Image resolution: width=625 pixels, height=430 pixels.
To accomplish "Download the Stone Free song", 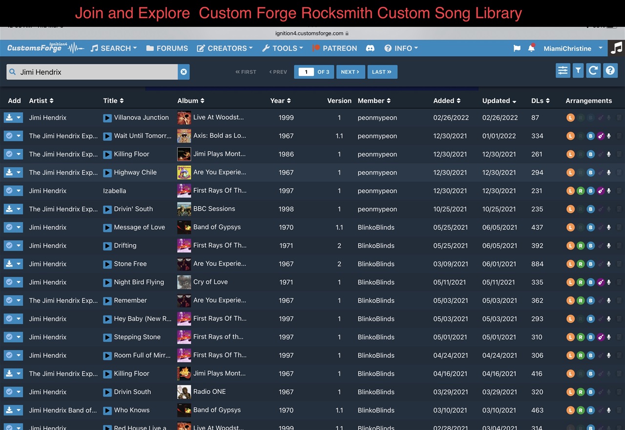I will [x=9, y=264].
